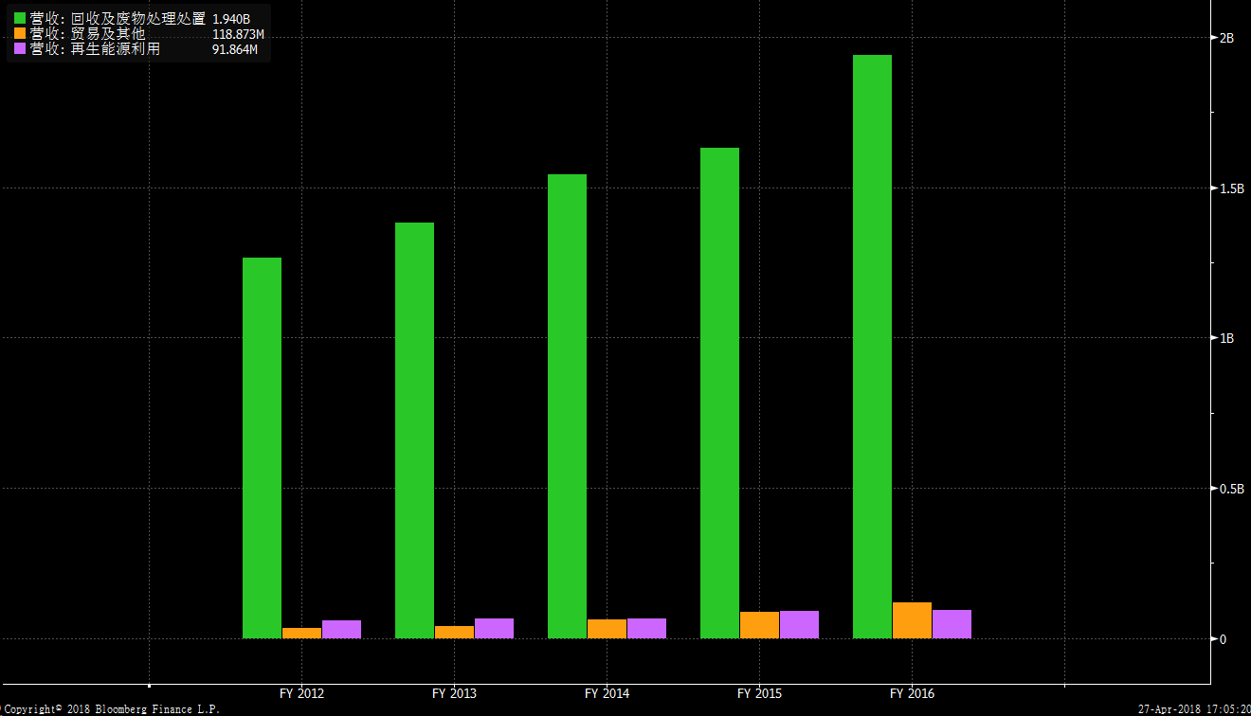Select the green FY 2013 revenue bar
The image size is (1251, 716).
tap(414, 430)
